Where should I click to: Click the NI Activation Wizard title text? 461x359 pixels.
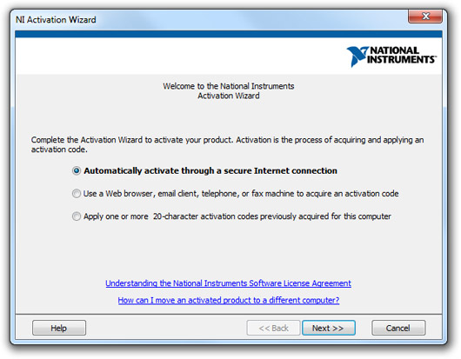(x=56, y=20)
